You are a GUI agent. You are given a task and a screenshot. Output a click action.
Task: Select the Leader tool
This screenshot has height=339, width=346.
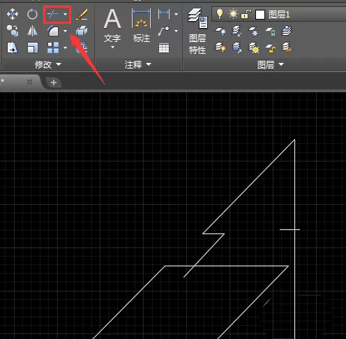tap(164, 31)
